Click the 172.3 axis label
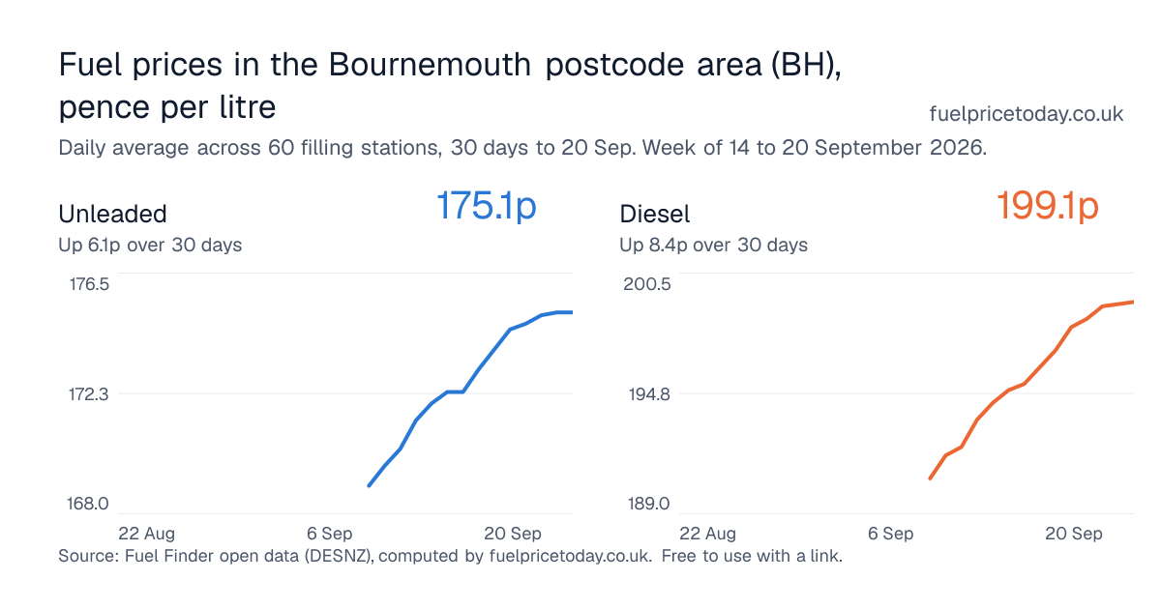Viewport: 1161px width, 609px height. [90, 394]
